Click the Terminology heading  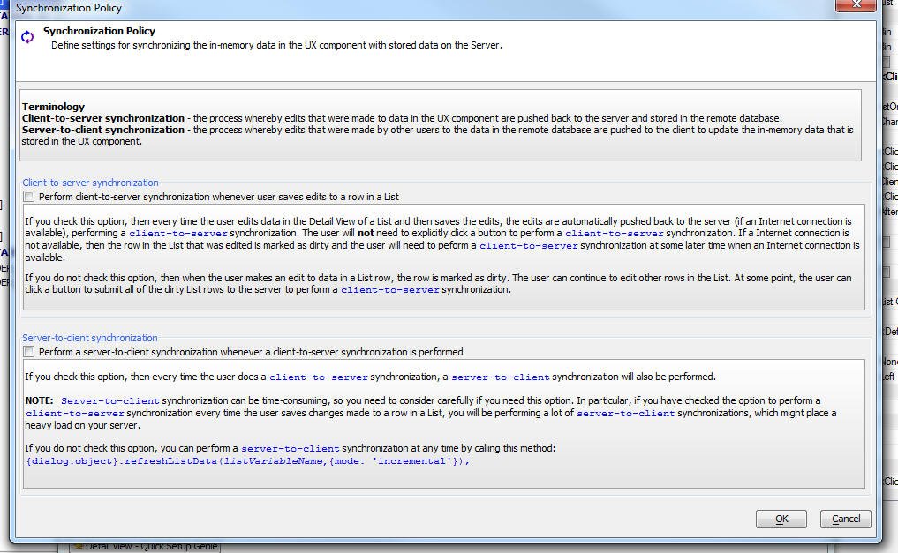[53, 107]
